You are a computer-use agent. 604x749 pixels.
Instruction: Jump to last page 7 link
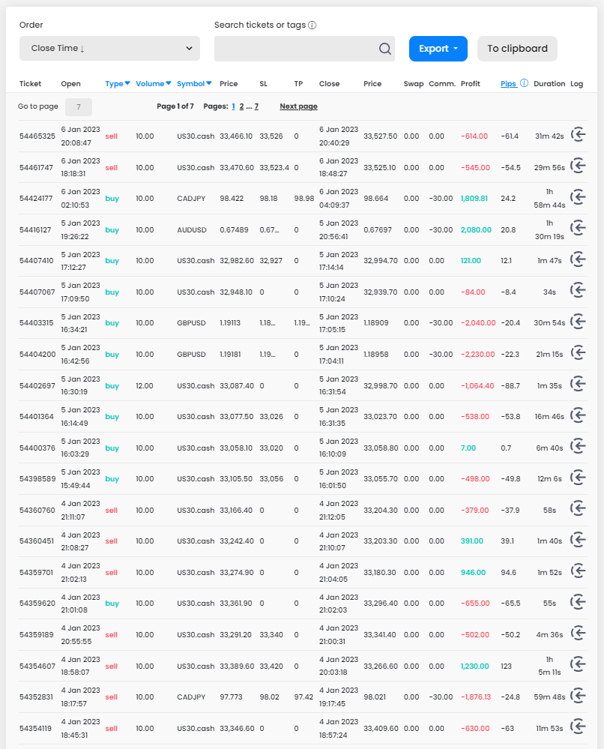(256, 106)
